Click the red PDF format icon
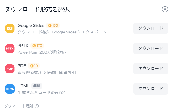The image size is (173, 112). tap(10, 69)
